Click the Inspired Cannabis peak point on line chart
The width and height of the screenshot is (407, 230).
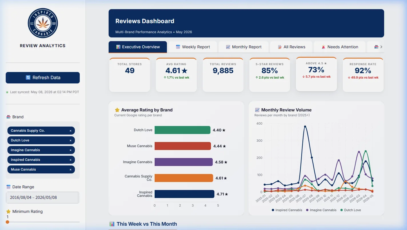click(305, 126)
